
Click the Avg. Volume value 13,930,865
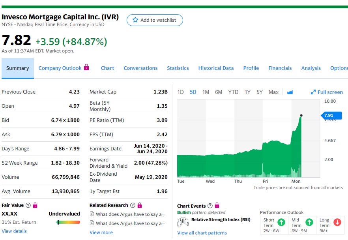point(65,191)
